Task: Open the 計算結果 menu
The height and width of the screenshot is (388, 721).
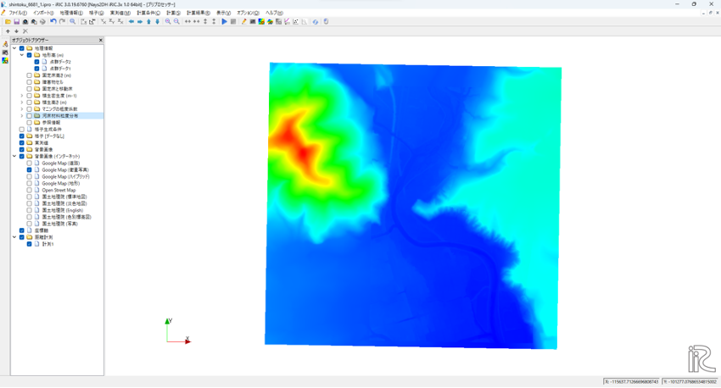Action: [x=198, y=13]
